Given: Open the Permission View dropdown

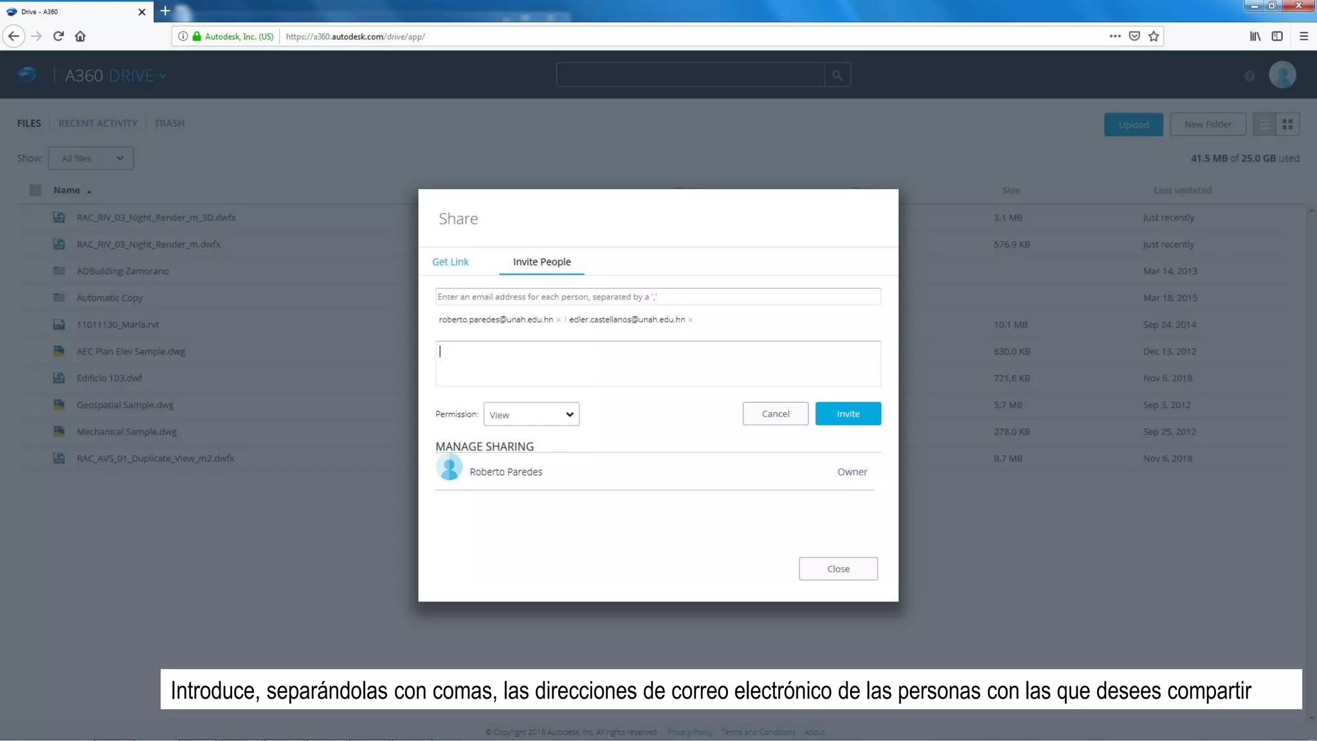Looking at the screenshot, I should (531, 414).
